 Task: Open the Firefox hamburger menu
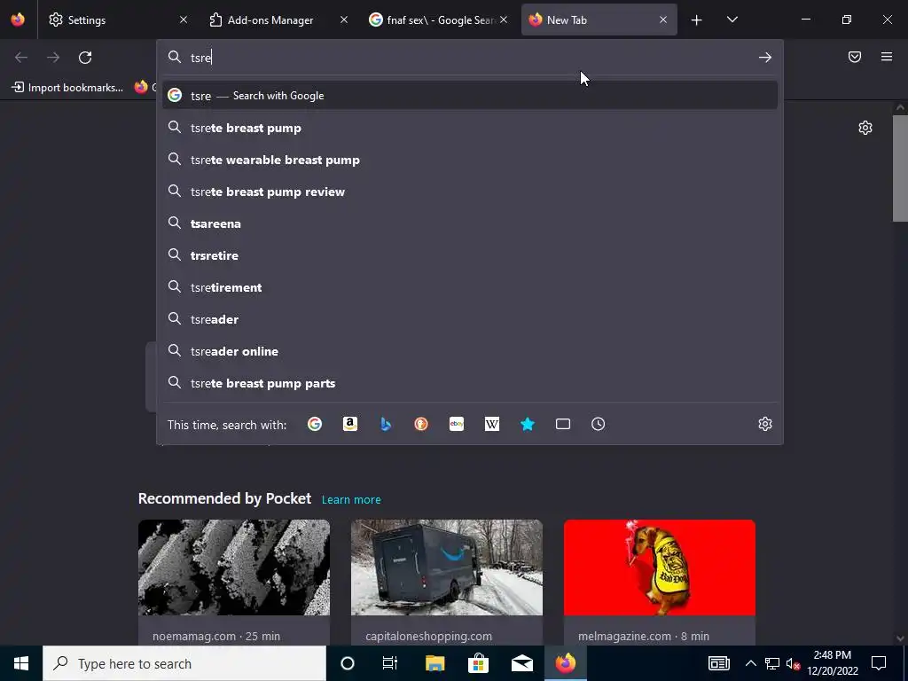(887, 57)
